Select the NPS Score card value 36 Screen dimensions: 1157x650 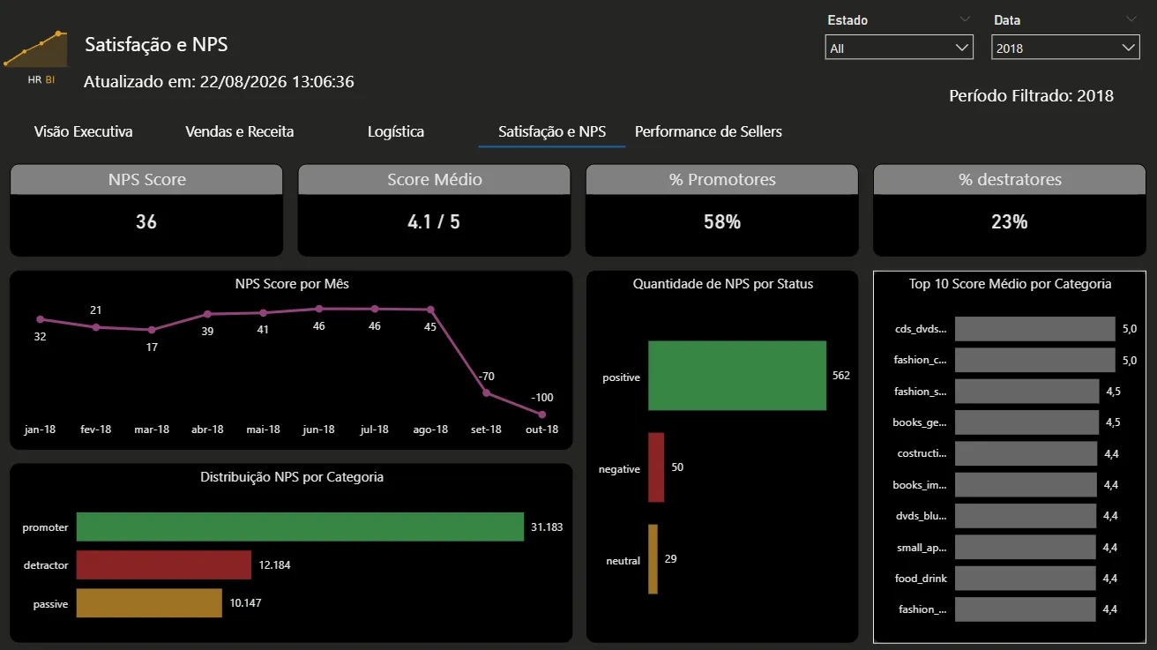[x=146, y=222]
